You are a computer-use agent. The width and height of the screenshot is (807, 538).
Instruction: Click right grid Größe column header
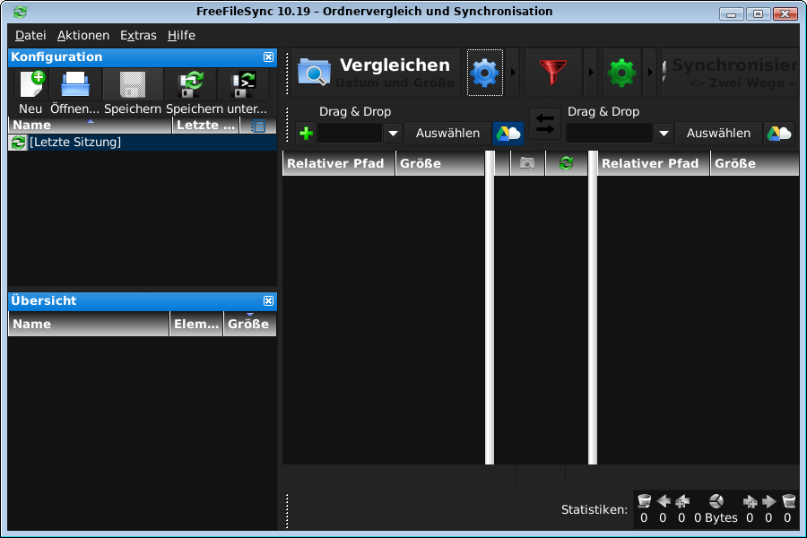click(x=754, y=163)
